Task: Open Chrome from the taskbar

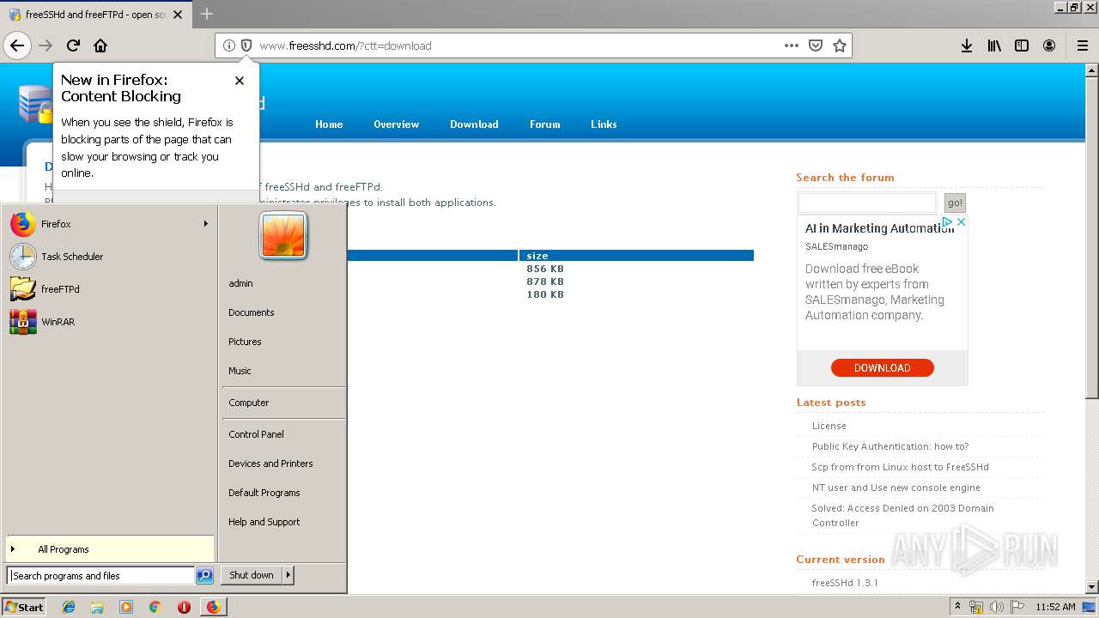Action: [155, 607]
